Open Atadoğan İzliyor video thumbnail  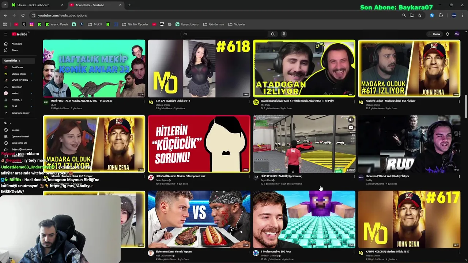[x=304, y=68]
